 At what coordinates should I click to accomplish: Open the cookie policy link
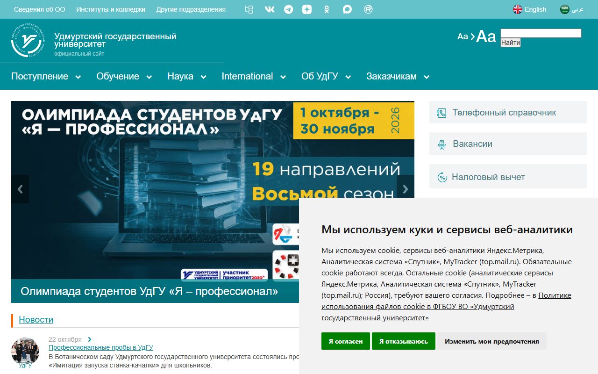(x=446, y=307)
